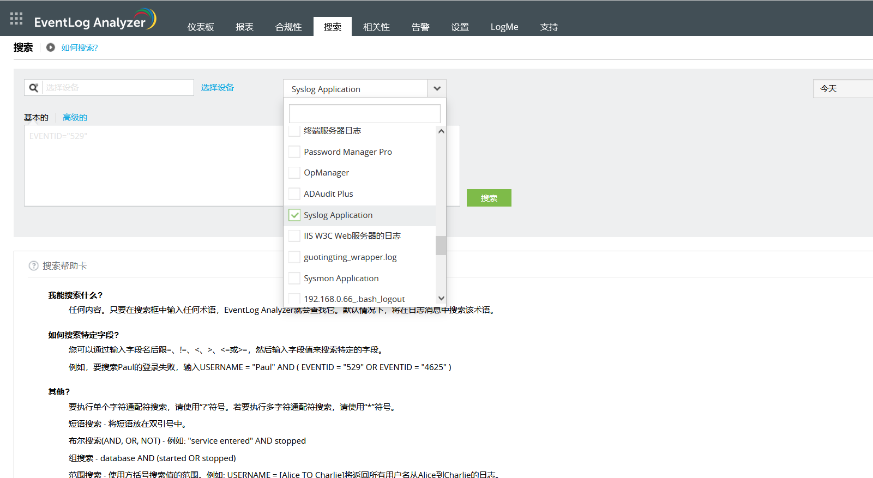Open the 报表 tab
This screenshot has width=873, height=478.
pos(245,27)
